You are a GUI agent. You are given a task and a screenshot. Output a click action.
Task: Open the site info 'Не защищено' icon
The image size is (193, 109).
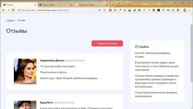click(19, 10)
